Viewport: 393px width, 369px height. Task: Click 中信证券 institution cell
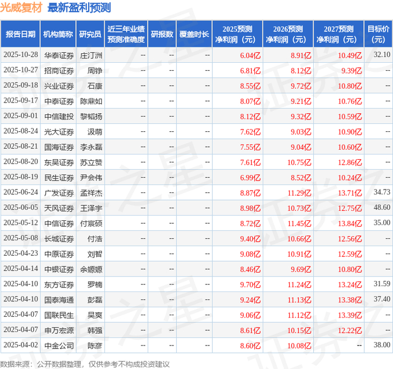(x=59, y=224)
